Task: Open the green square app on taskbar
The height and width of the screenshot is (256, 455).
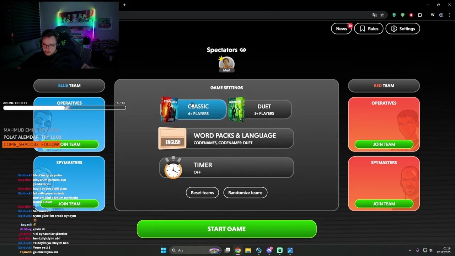Action: point(280,250)
